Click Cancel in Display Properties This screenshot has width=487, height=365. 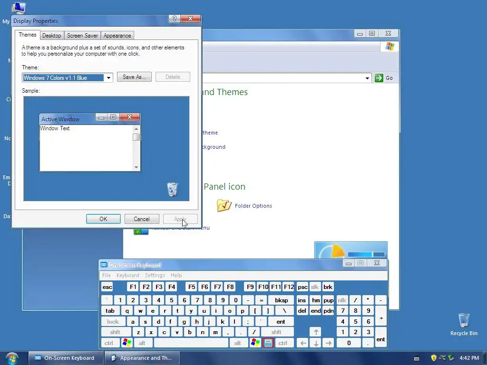click(142, 219)
